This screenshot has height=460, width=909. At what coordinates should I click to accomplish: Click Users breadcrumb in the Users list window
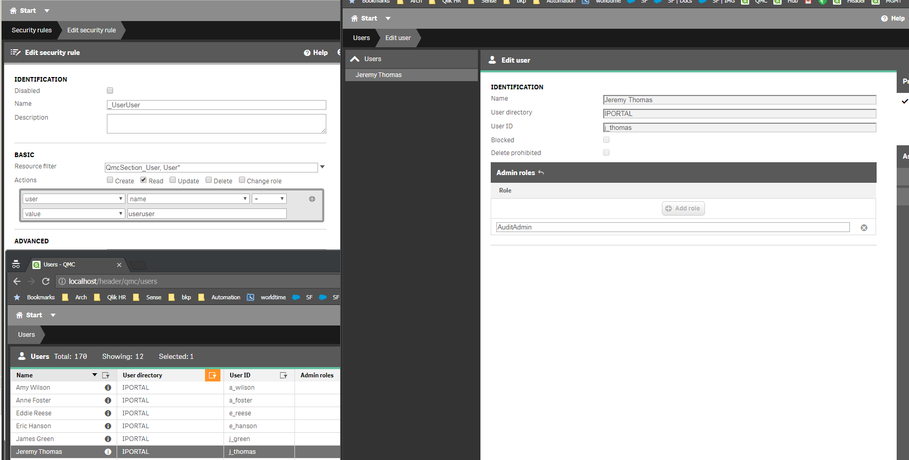27,335
